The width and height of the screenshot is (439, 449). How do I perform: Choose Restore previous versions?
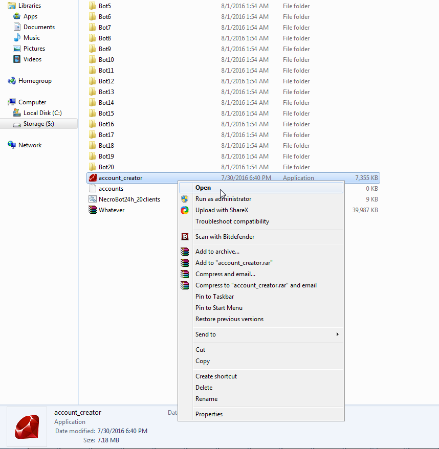pyautogui.click(x=261, y=319)
